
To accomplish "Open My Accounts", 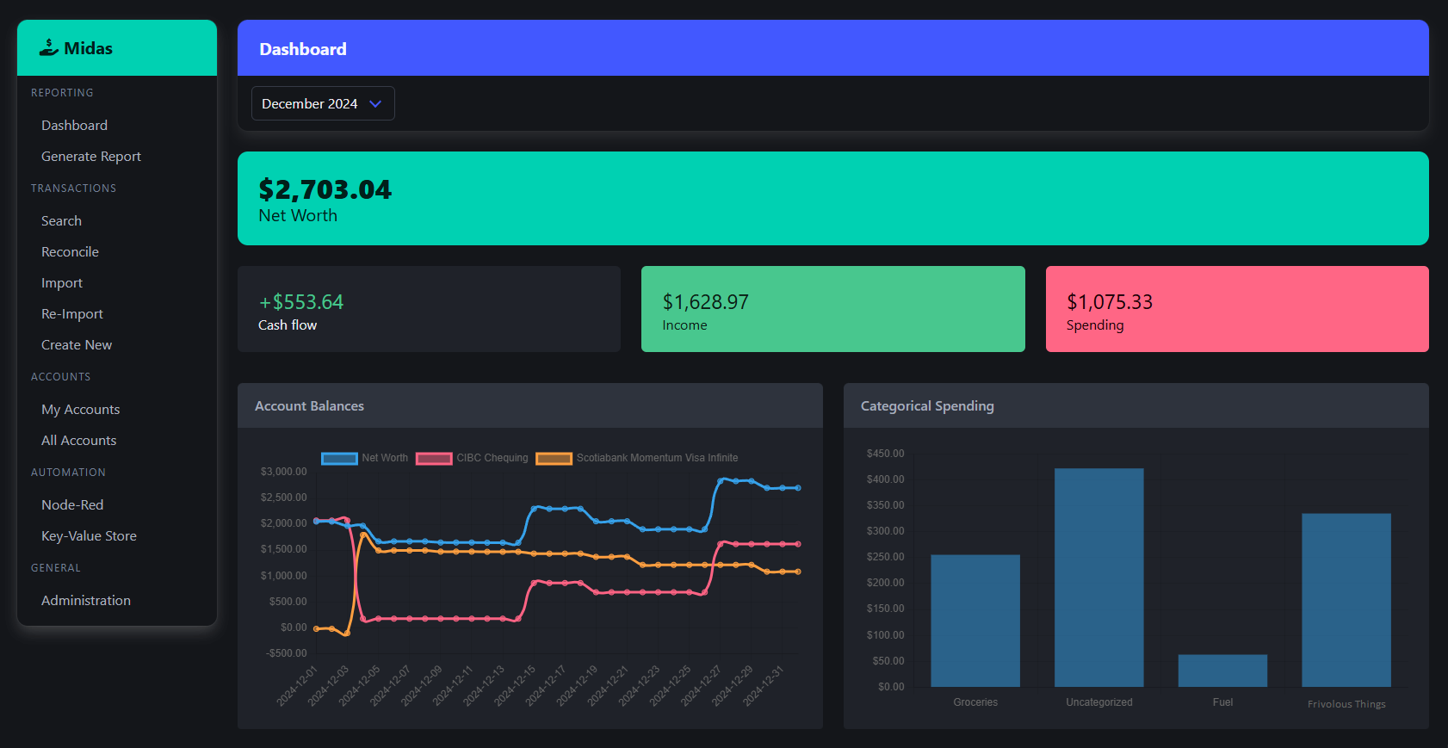I will (x=81, y=410).
